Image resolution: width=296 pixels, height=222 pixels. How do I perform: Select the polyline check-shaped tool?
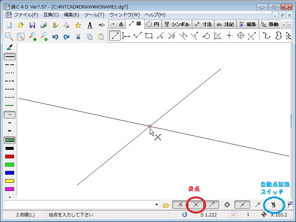click(137, 35)
